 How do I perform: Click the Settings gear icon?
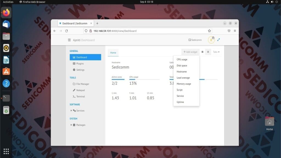pos(74,70)
